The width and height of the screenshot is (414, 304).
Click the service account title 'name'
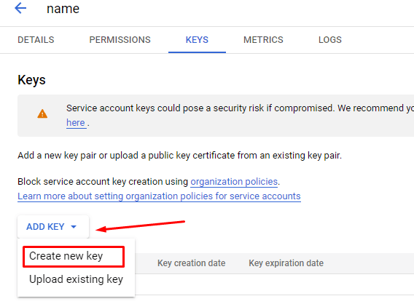pos(63,9)
